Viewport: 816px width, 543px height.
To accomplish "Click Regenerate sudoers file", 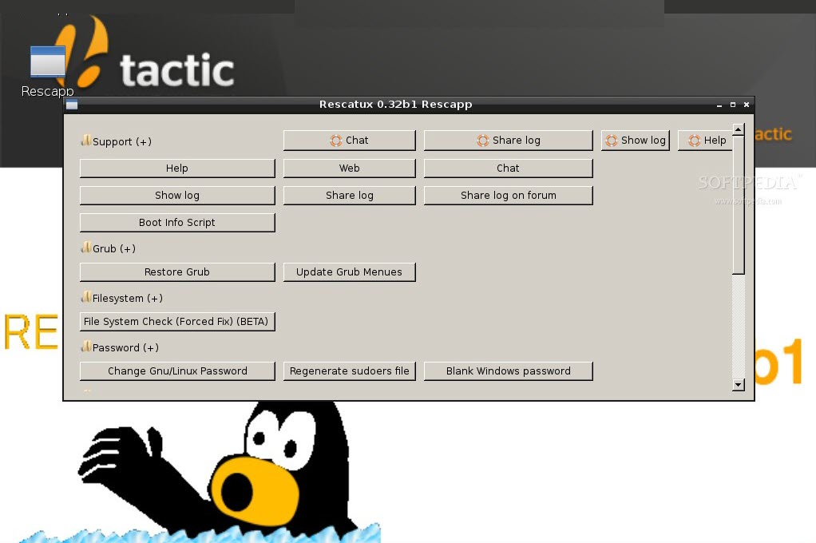I will 350,371.
